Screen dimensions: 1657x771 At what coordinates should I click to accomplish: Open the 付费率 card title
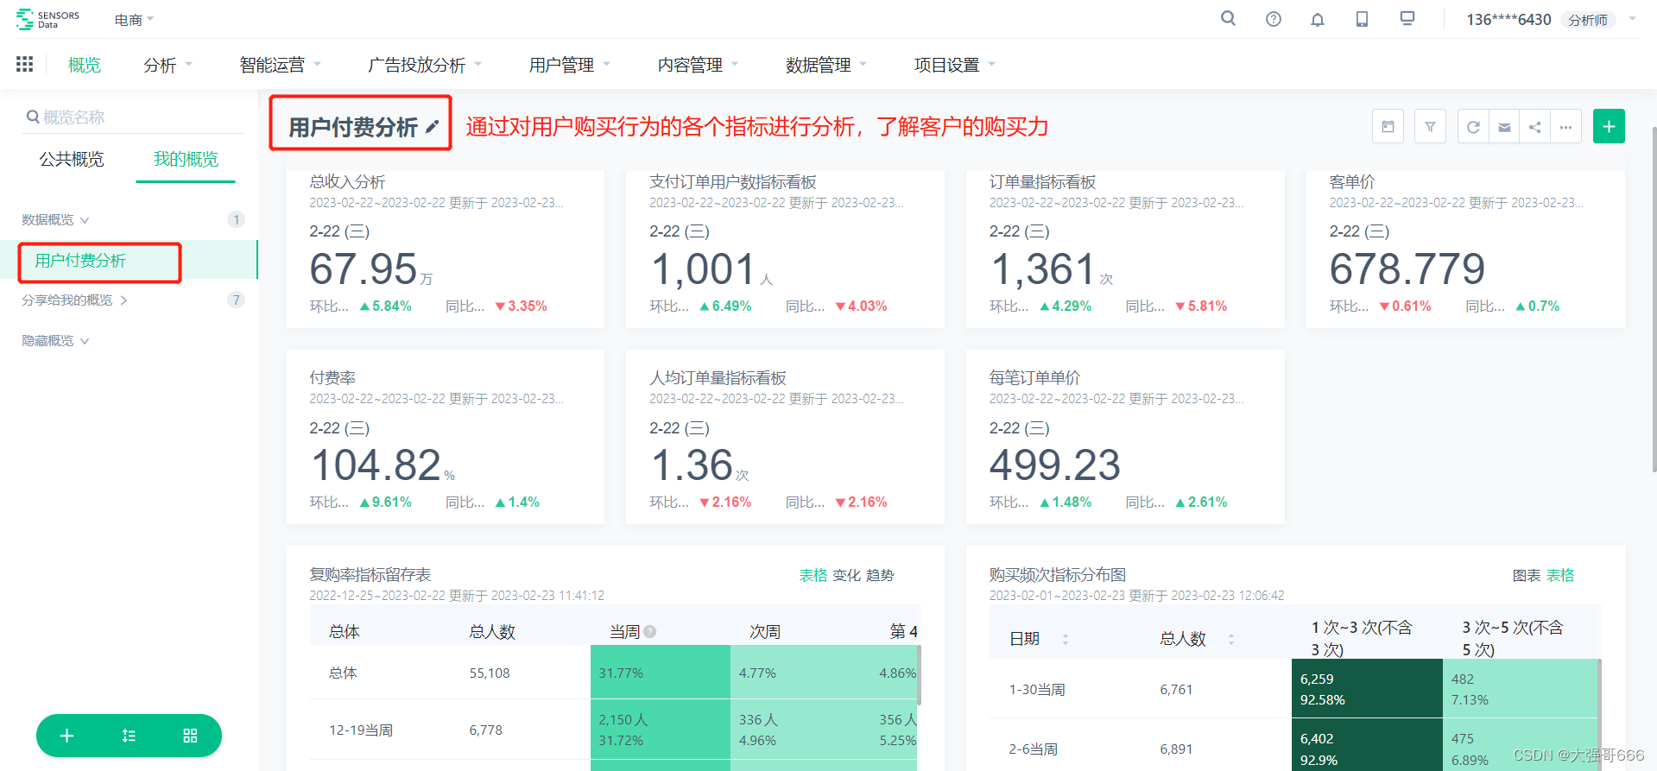tap(332, 377)
